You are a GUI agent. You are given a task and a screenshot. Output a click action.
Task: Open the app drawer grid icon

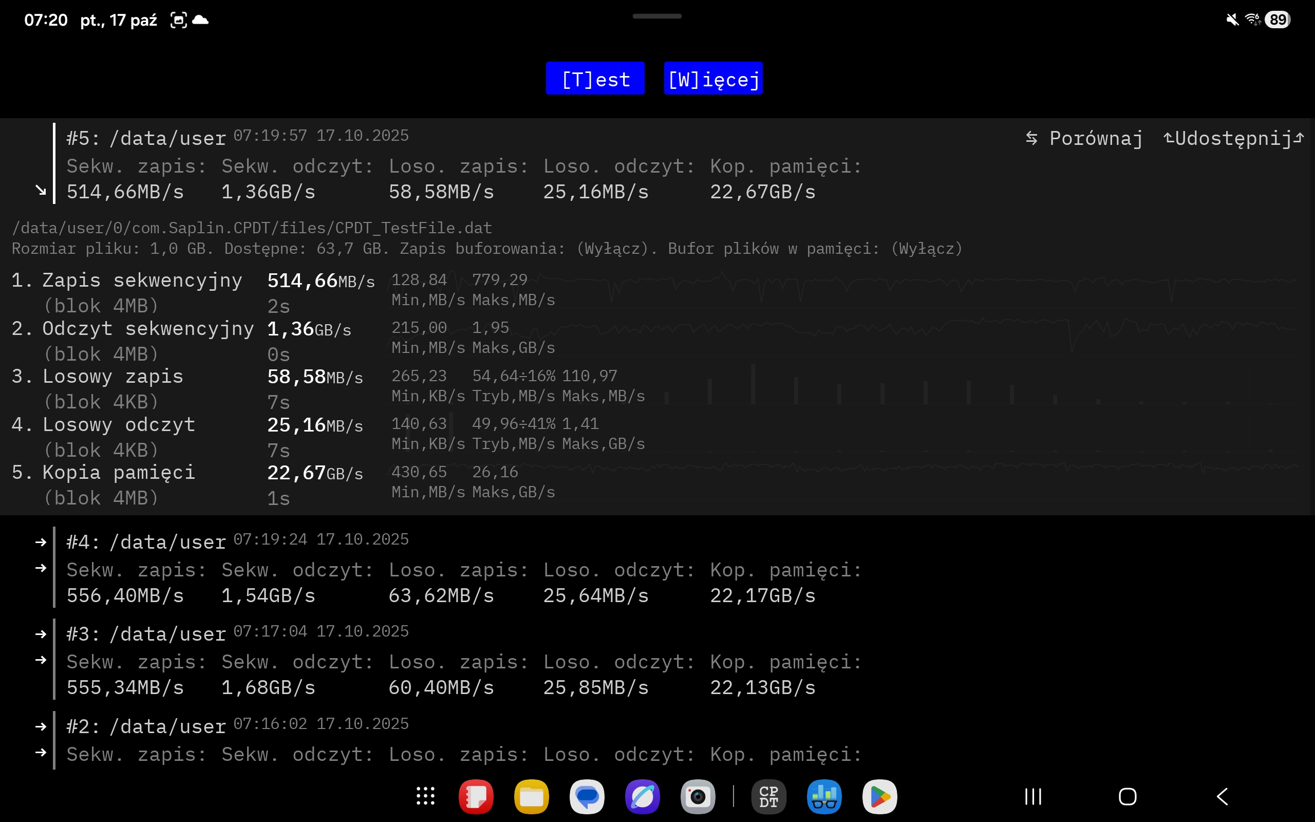[x=425, y=797]
